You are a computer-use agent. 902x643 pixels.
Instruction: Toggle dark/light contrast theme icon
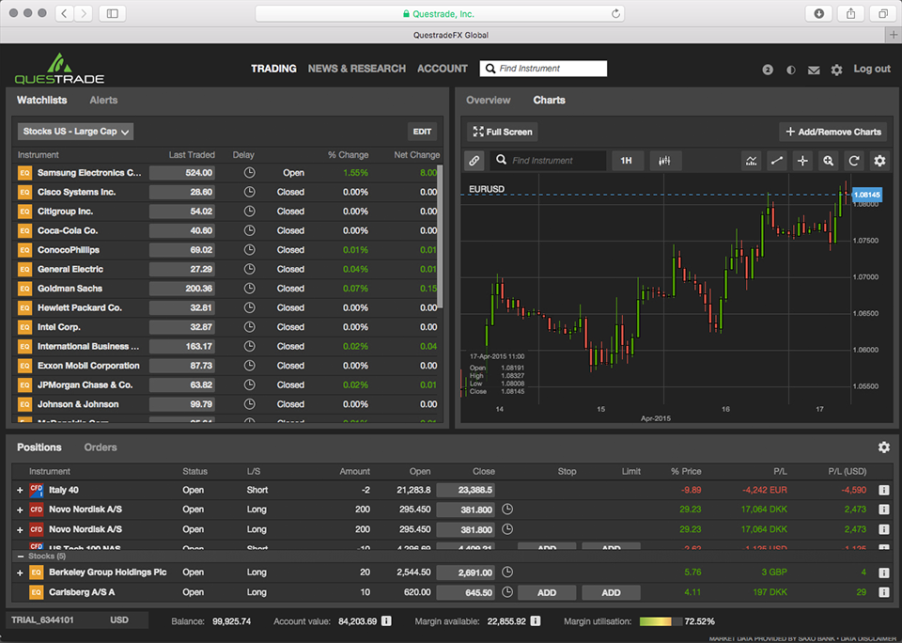pos(791,70)
